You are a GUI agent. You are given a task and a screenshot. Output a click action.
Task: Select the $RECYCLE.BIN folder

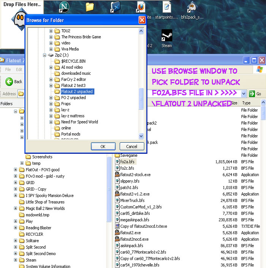pos(73,61)
